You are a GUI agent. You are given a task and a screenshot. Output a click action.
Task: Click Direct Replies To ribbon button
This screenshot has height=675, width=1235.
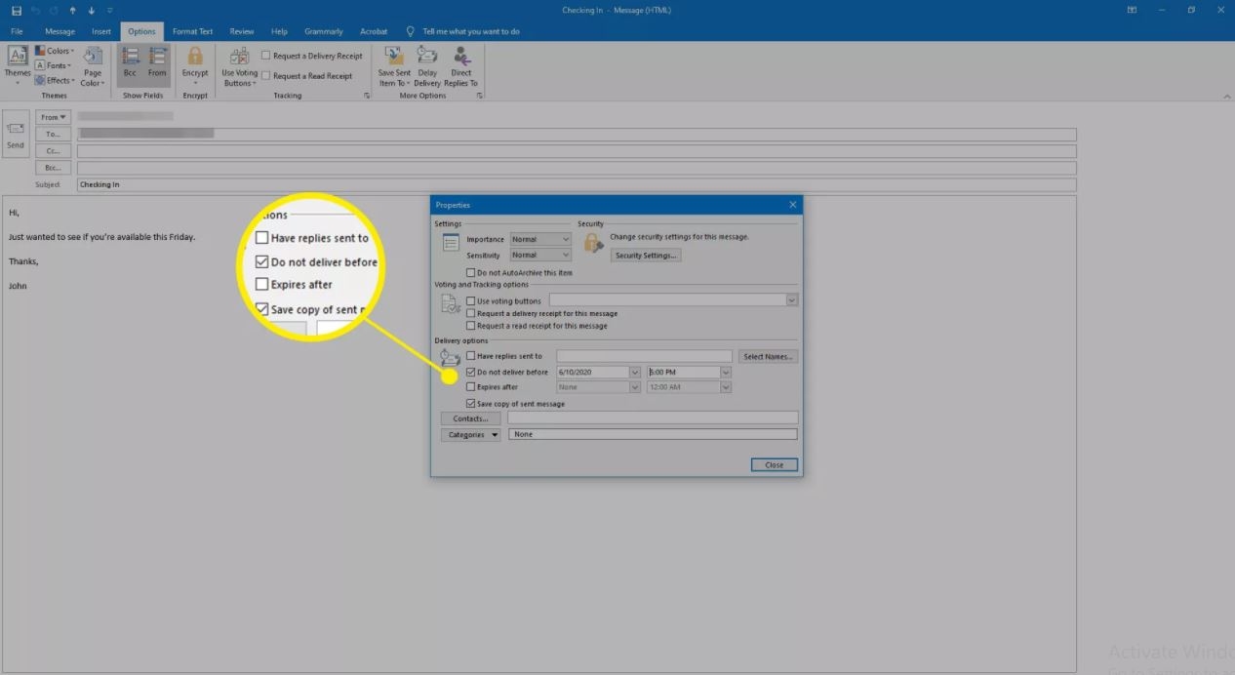(461, 66)
